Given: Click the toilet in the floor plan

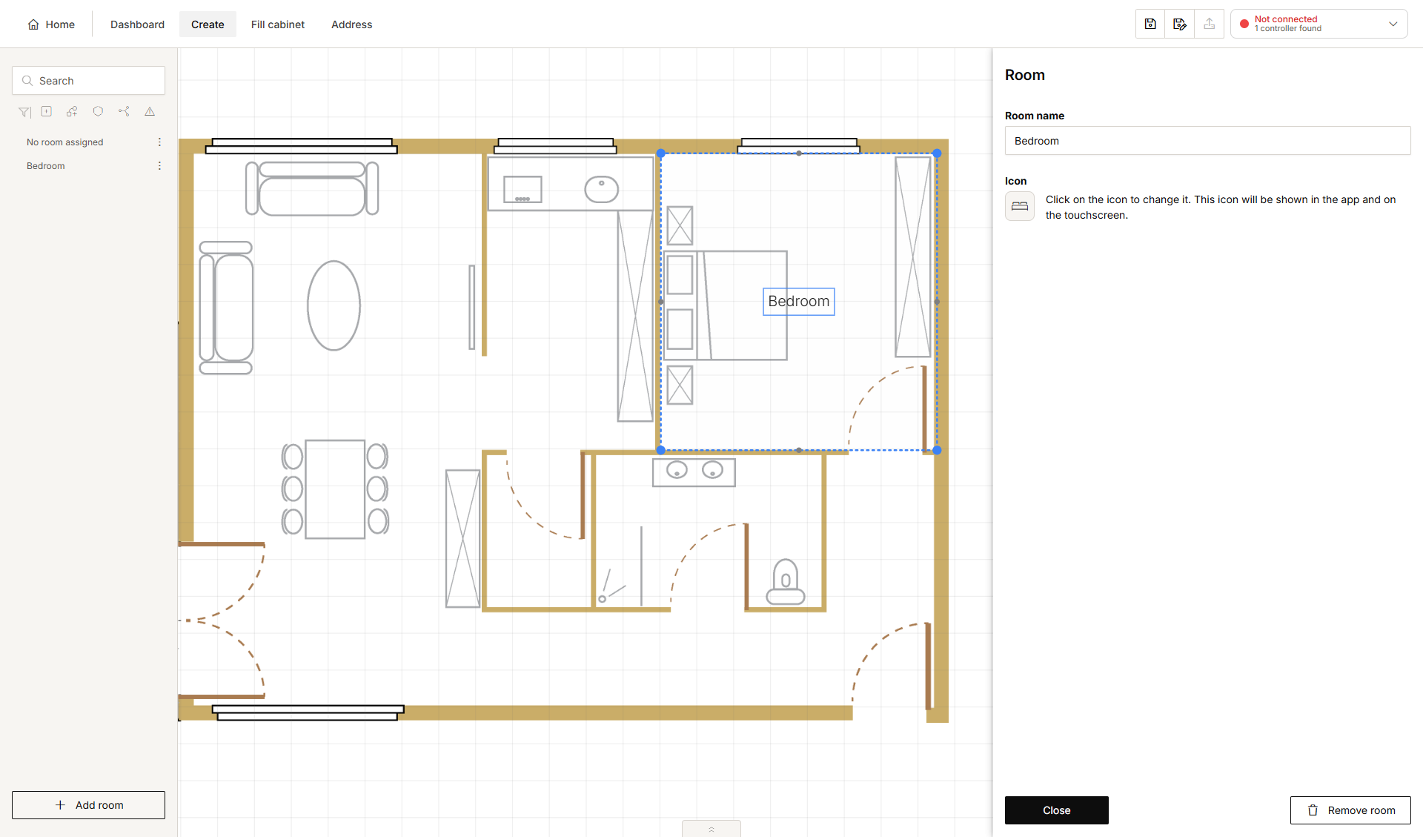Looking at the screenshot, I should click(786, 582).
